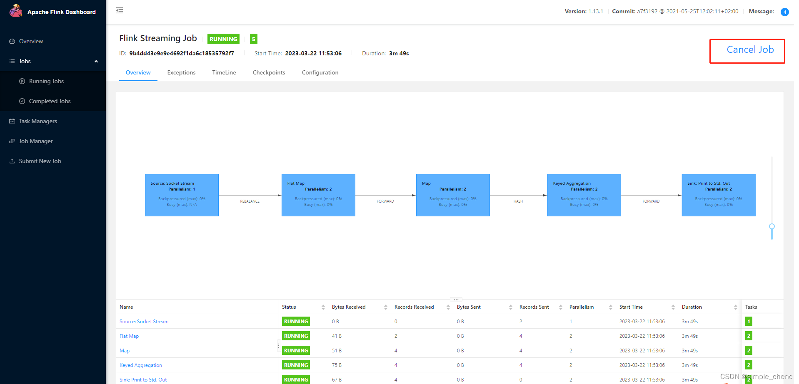Select the Source: Socket Stream graph node
This screenshot has width=799, height=384.
tap(182, 195)
